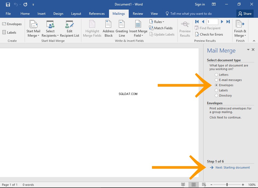258x188 pixels.
Task: Close the Mail Merge pane
Action: (253, 50)
